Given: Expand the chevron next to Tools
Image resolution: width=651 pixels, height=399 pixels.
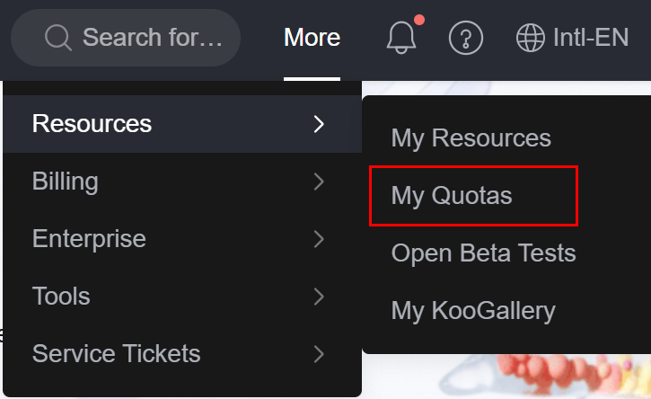Looking at the screenshot, I should click(319, 296).
